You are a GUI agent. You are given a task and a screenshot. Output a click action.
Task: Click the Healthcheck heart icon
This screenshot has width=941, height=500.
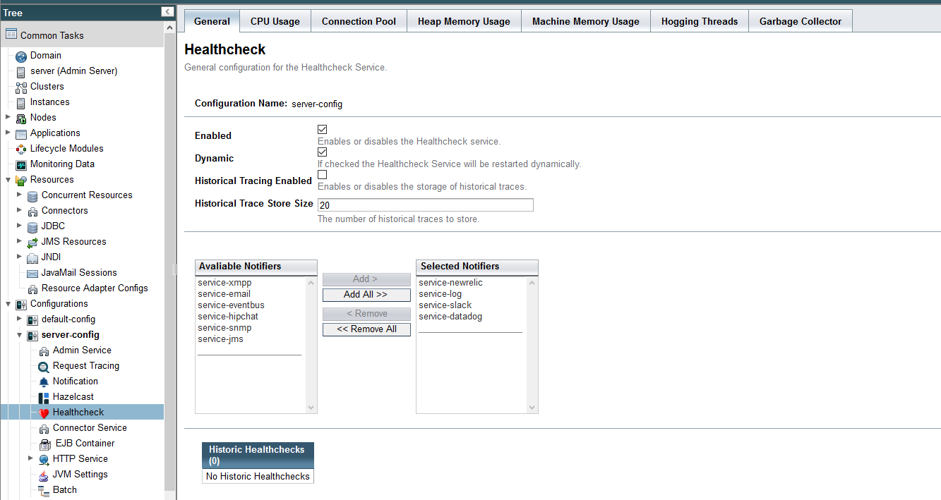pyautogui.click(x=44, y=412)
